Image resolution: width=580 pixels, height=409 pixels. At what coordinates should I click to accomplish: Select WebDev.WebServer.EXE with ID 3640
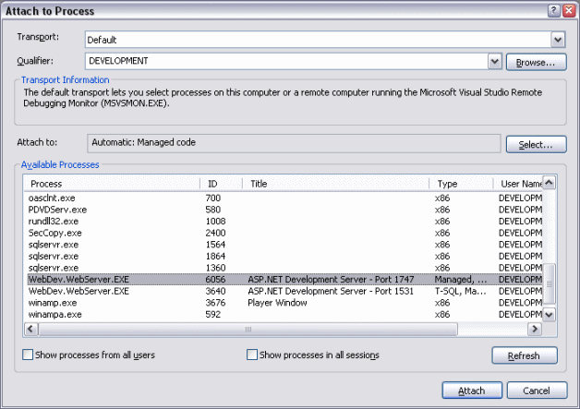(x=284, y=291)
